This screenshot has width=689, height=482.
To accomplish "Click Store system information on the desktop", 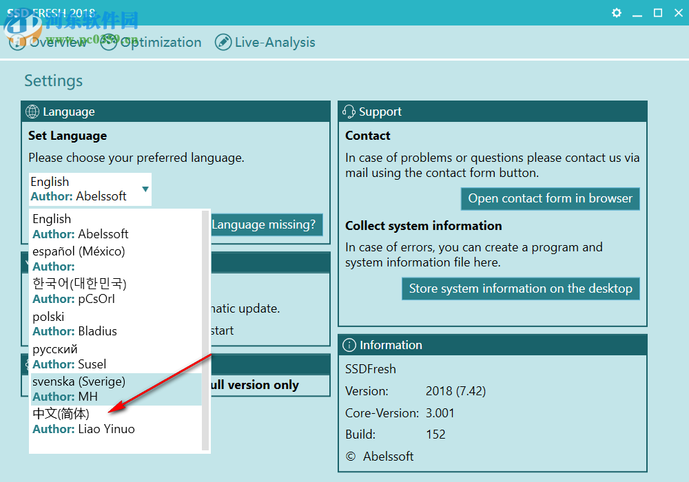I will click(520, 289).
